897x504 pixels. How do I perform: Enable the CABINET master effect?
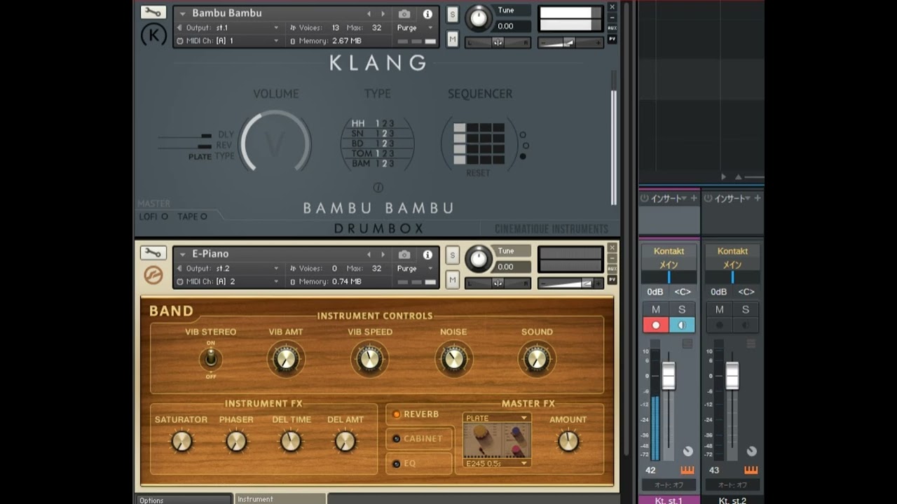(396, 439)
